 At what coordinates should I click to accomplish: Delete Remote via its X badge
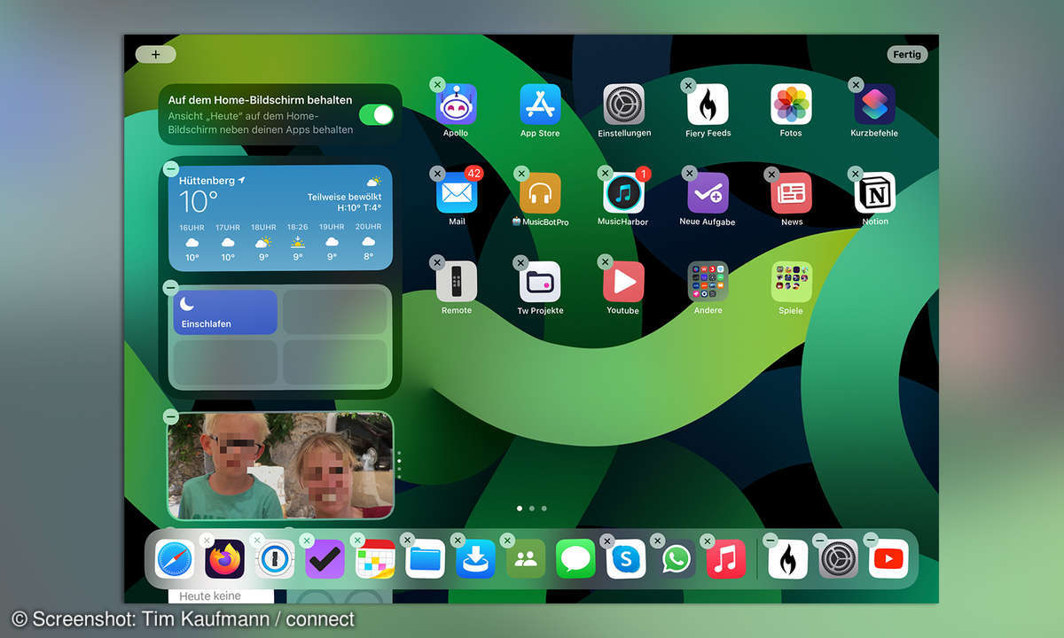coord(436,262)
